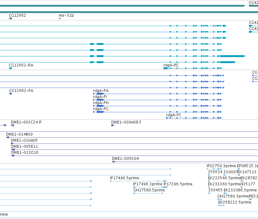Click the EK232086.5prime EST block glyph
258x219 pixels.
point(225,193)
